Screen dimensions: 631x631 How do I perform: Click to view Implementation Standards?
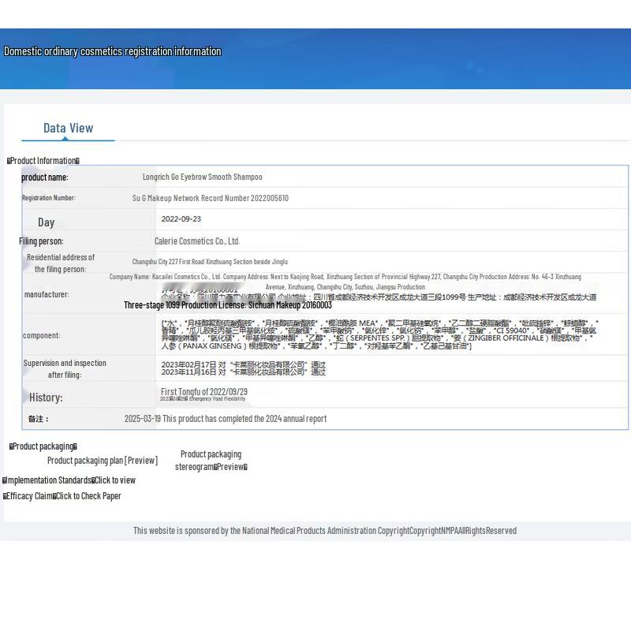pyautogui.click(x=115, y=480)
